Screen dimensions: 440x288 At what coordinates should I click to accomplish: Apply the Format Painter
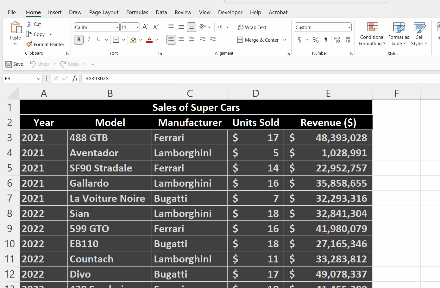click(45, 44)
